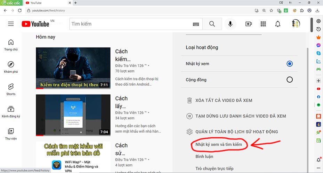The image size is (323, 173).
Task: Open Kênh đăng ký in sidebar
Action: pyautogui.click(x=11, y=112)
